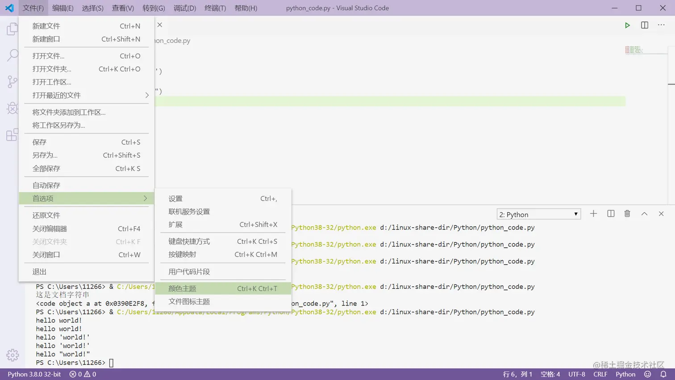Select 新建文件 menu item

(x=87, y=26)
